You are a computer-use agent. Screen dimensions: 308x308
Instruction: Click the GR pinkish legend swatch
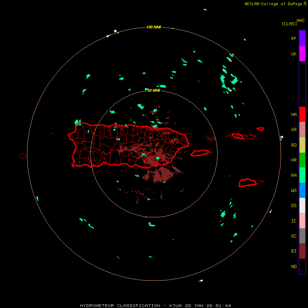(302, 130)
